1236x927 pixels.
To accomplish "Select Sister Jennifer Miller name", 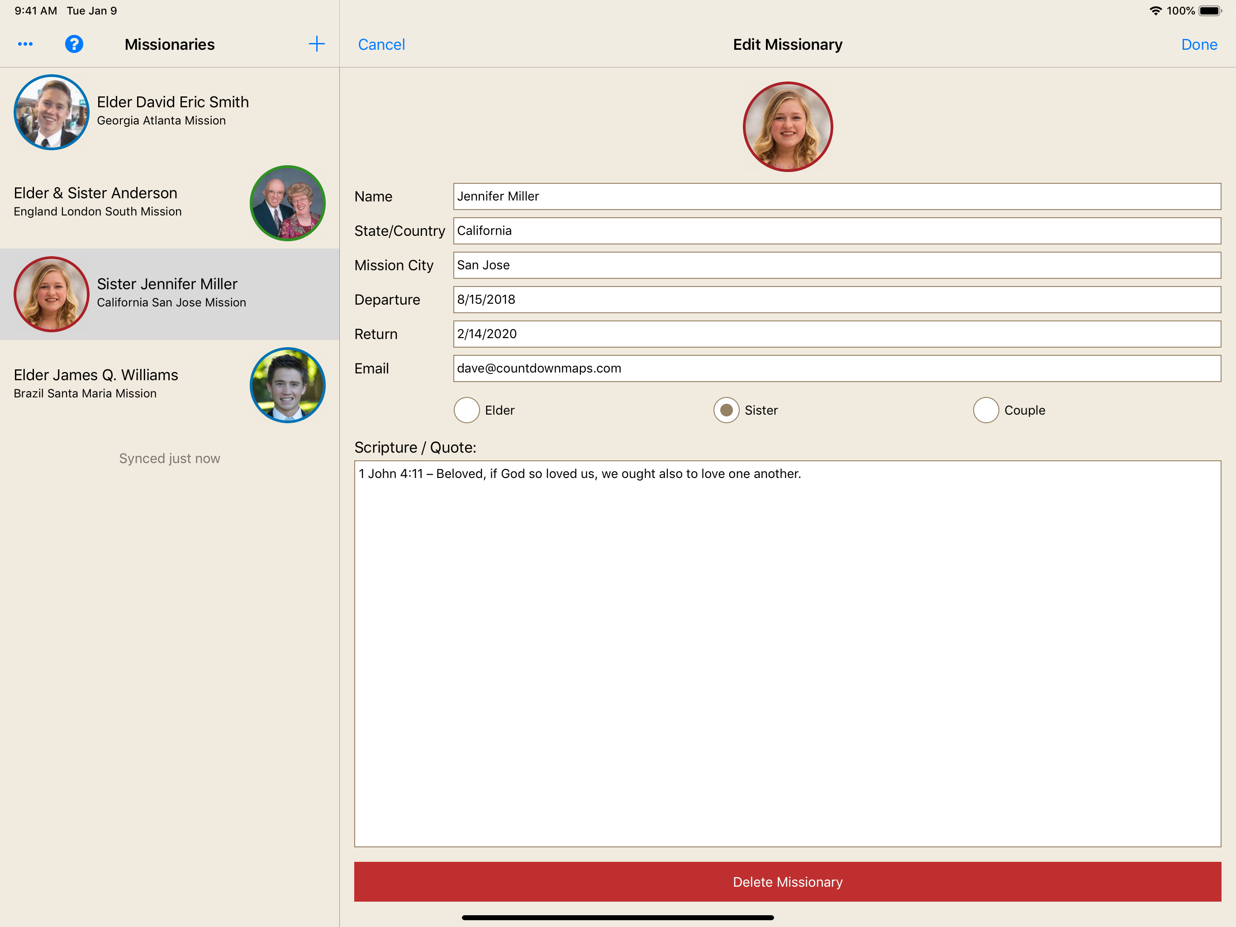I will pyautogui.click(x=167, y=283).
